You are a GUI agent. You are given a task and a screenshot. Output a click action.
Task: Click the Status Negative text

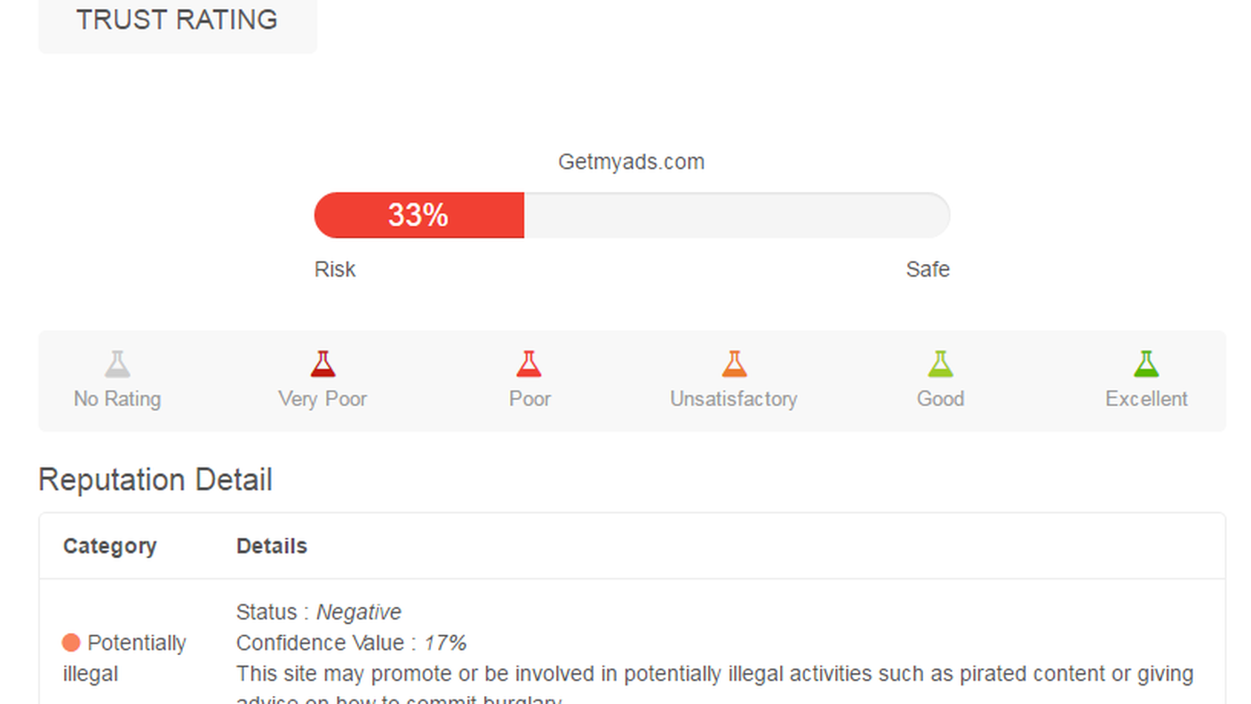click(x=319, y=612)
